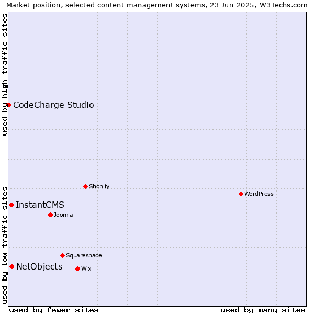
Task: Select the 'CodeCharge Studio' label
Action: click(x=53, y=105)
